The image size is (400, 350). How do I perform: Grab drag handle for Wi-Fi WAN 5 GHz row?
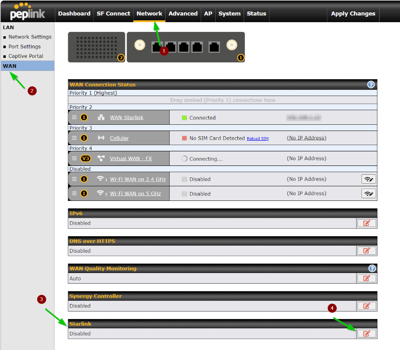(x=74, y=193)
